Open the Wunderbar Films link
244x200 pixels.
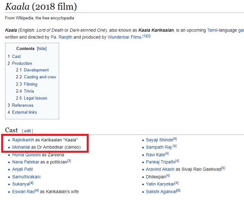click(x=125, y=37)
